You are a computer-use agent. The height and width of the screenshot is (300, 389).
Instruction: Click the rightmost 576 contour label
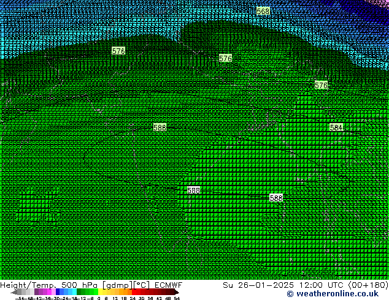click(322, 85)
